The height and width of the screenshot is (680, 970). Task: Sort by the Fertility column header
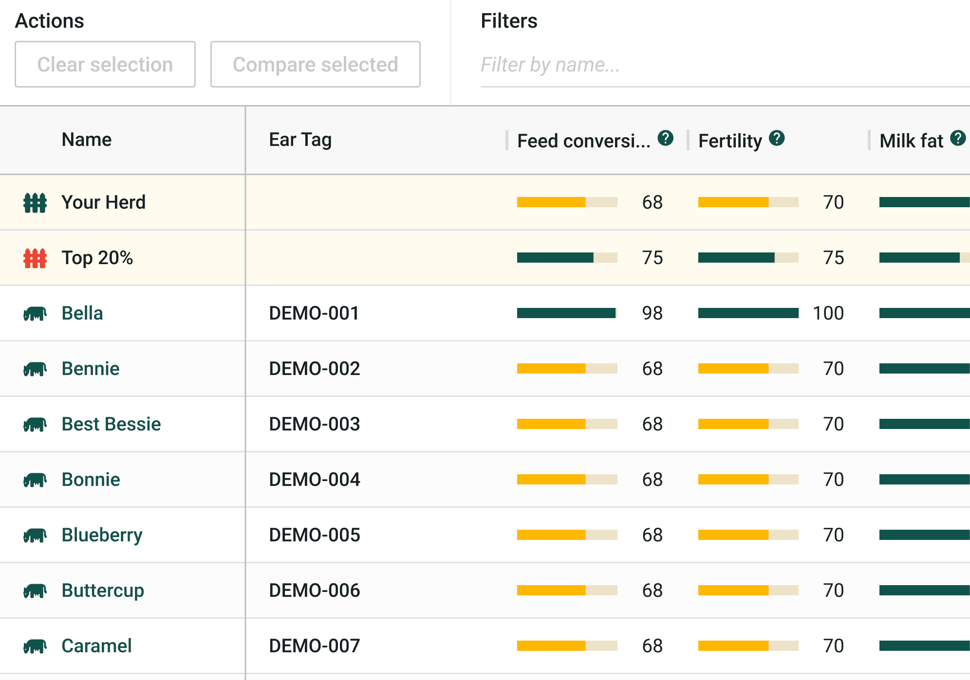pos(730,141)
